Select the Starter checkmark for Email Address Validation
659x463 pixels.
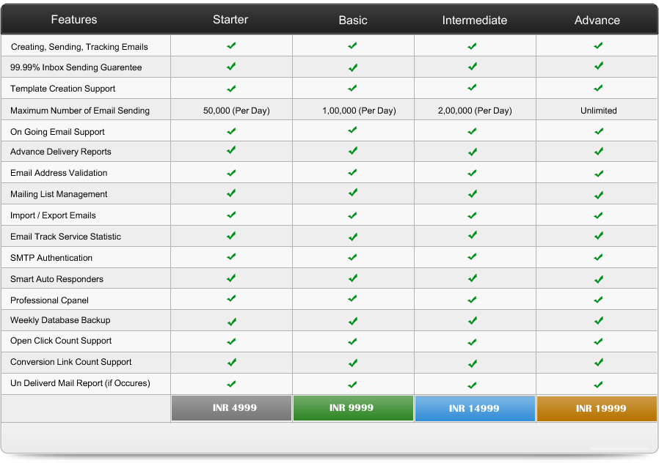click(231, 173)
